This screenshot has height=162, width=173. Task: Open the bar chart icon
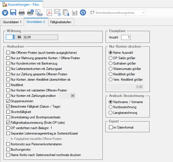(x=75, y=12)
